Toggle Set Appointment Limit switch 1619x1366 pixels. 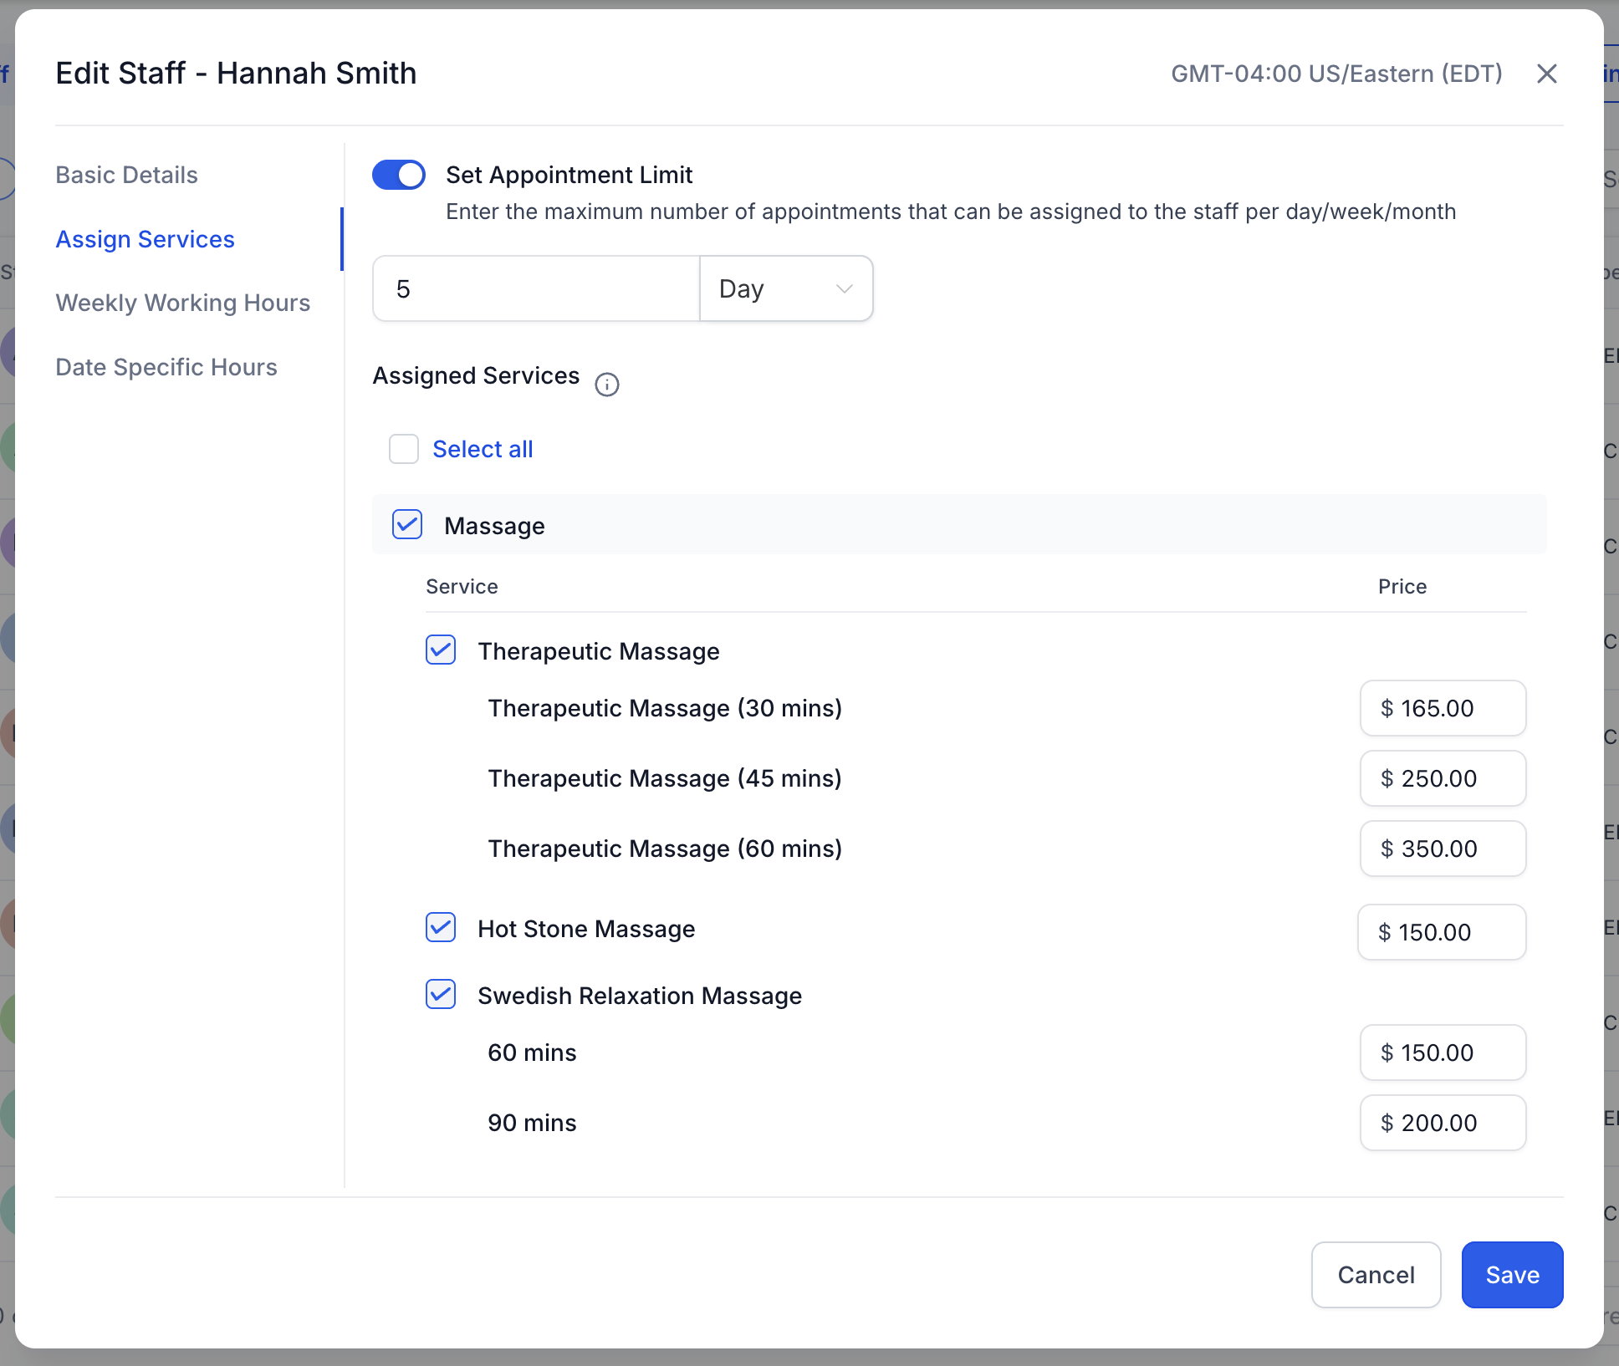tap(399, 175)
